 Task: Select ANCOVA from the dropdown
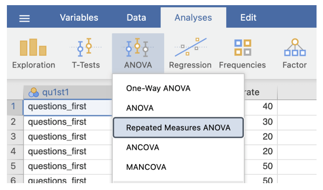[x=143, y=147]
